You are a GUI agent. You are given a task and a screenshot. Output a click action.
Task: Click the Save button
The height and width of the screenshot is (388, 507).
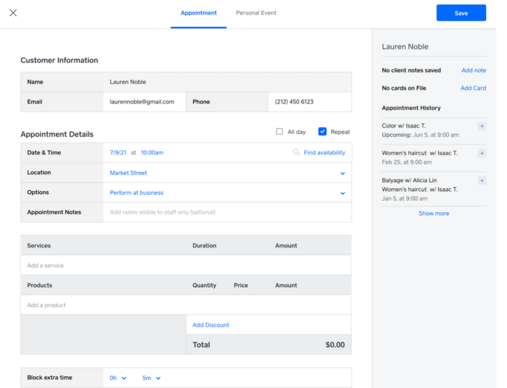point(461,13)
